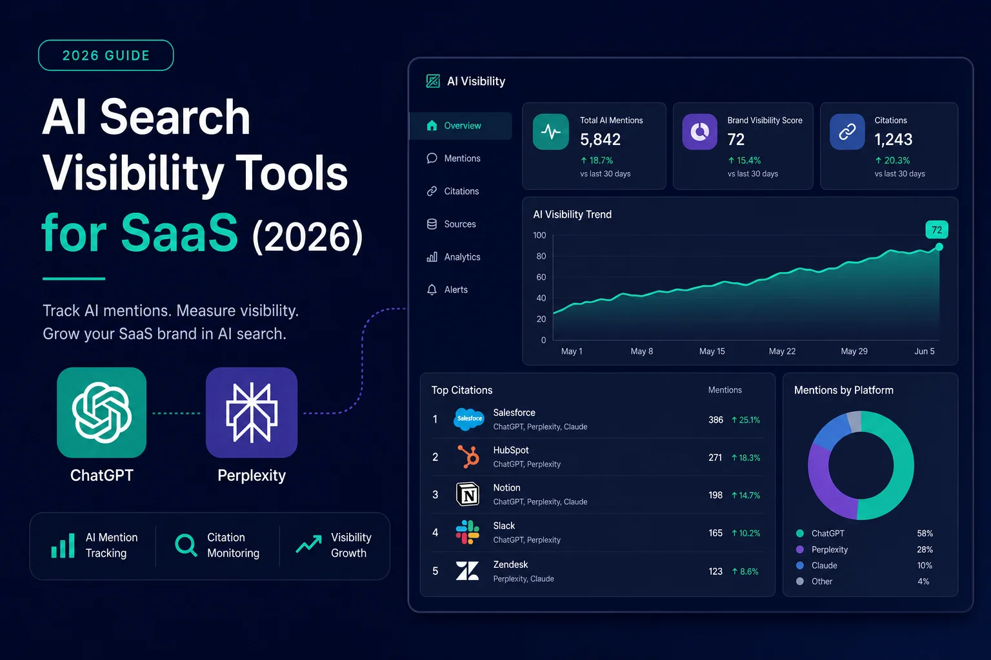Open the Overview sidebar item
991x660 pixels.
coord(461,126)
